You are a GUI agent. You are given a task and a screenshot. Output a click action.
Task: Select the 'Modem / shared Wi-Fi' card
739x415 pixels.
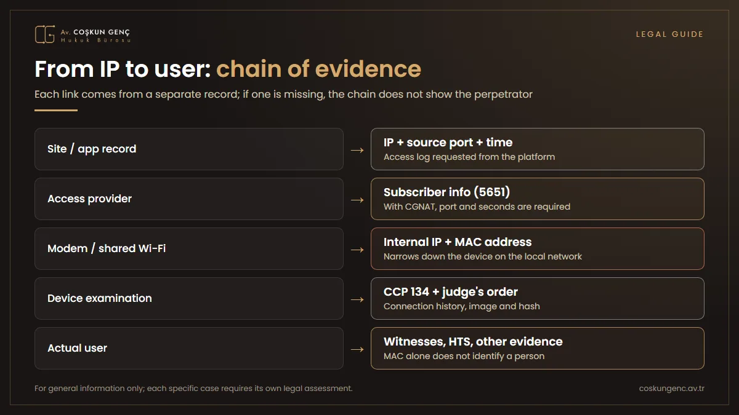click(x=189, y=248)
